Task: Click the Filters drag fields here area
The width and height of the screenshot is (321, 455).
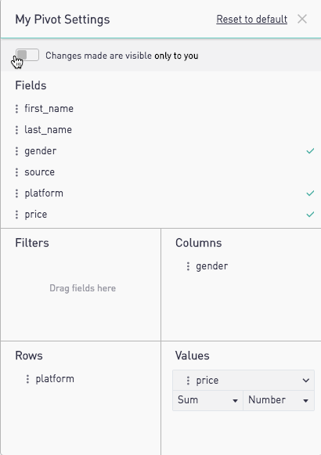Action: click(82, 288)
